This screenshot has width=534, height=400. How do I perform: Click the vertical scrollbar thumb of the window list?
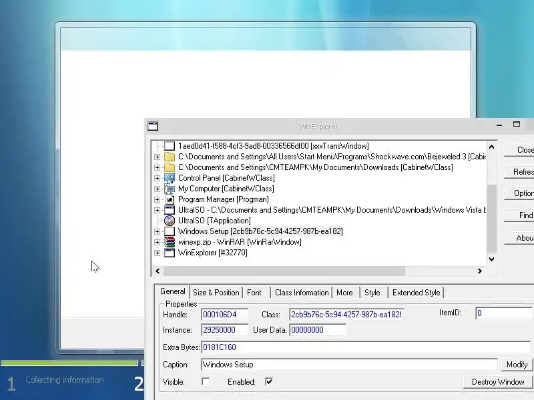coord(491,219)
